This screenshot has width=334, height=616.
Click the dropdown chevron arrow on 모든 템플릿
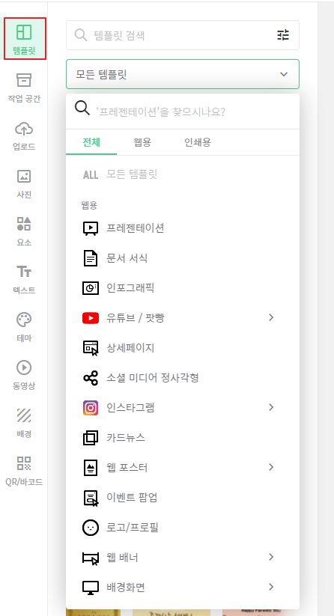pyautogui.click(x=284, y=74)
